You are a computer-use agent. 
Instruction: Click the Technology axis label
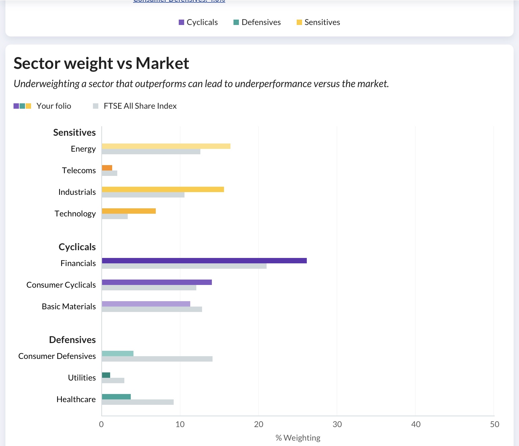pos(75,214)
